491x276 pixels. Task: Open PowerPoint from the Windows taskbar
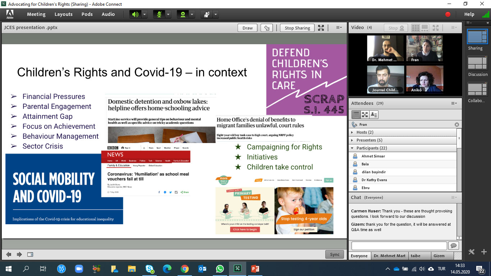(x=255, y=268)
